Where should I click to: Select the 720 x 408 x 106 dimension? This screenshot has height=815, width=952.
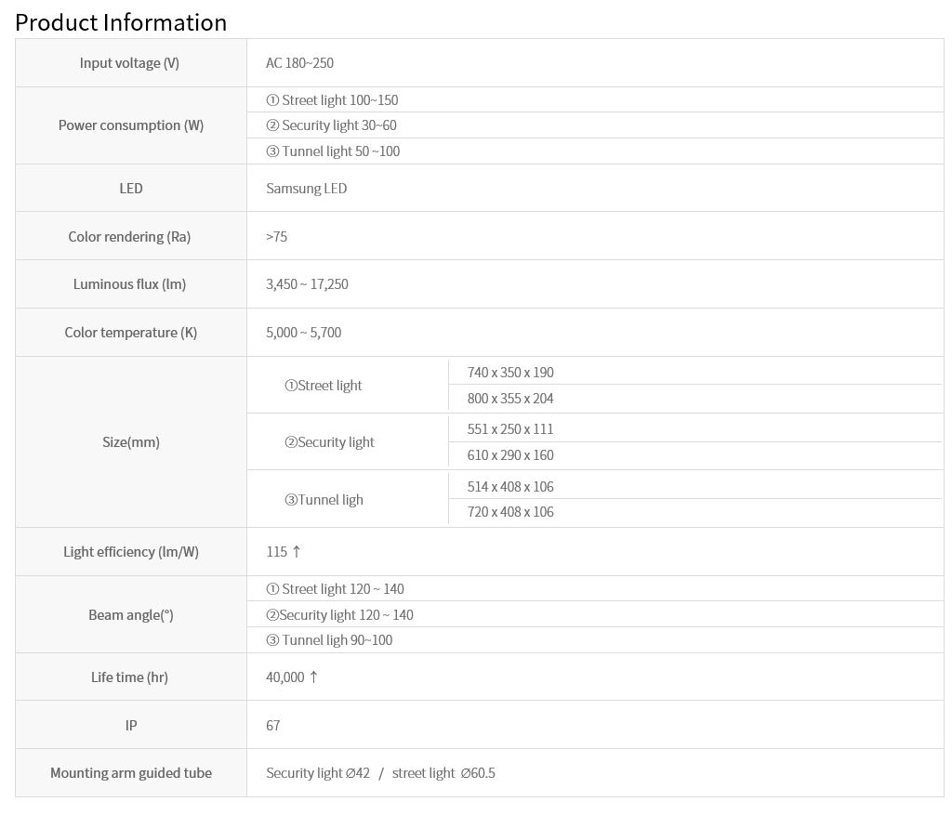pyautogui.click(x=510, y=512)
